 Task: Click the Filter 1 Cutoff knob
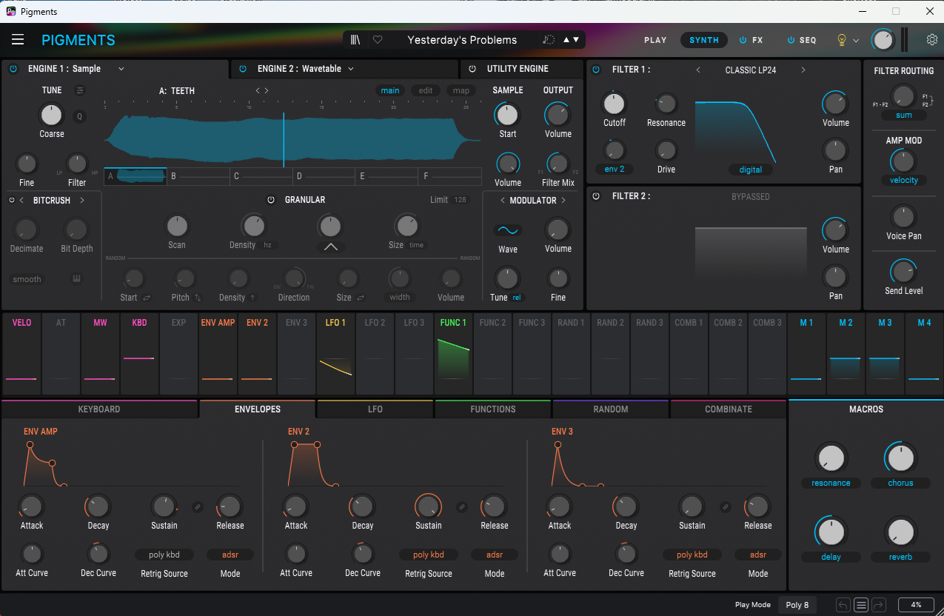click(615, 103)
